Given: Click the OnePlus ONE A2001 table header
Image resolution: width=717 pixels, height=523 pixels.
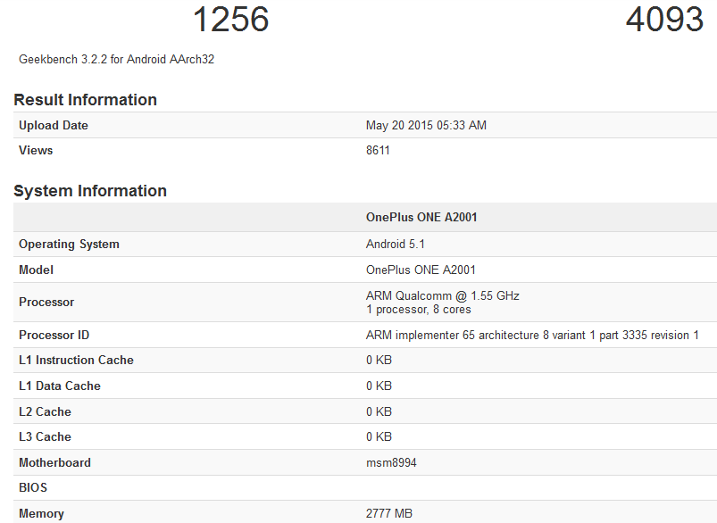Looking at the screenshot, I should [x=421, y=217].
